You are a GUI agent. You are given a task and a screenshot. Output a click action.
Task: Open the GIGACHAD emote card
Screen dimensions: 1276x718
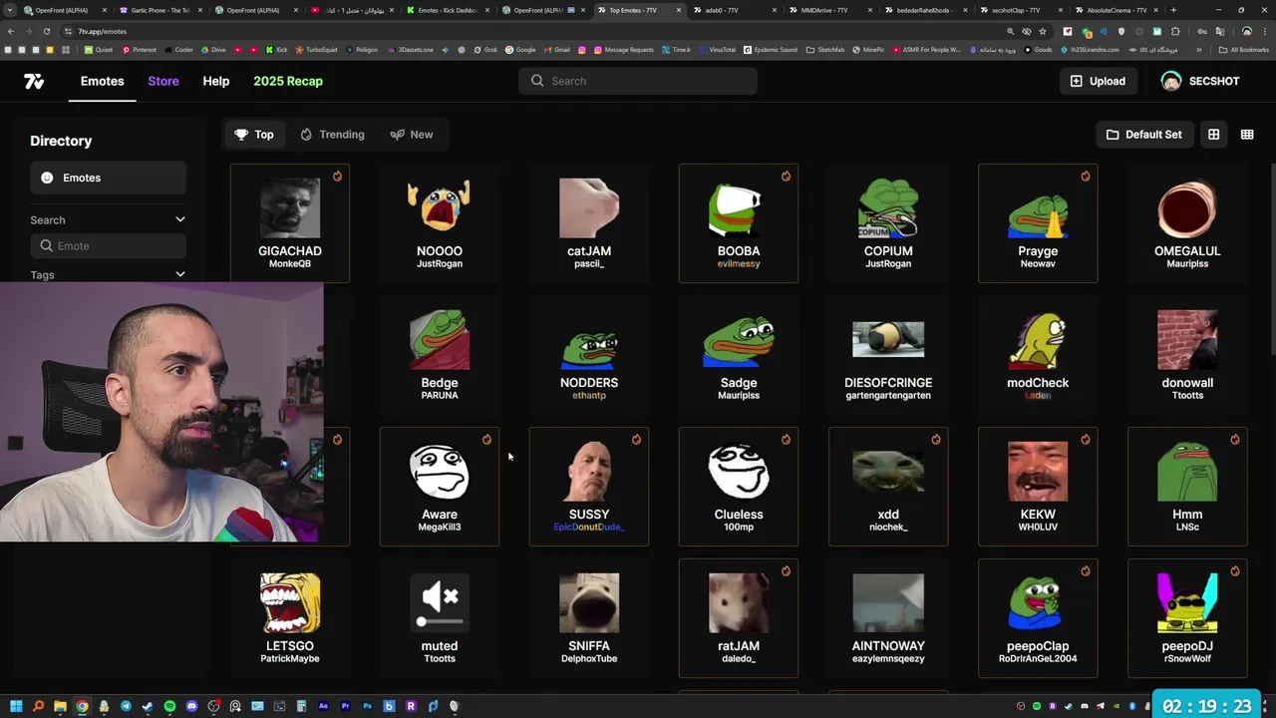tap(290, 223)
